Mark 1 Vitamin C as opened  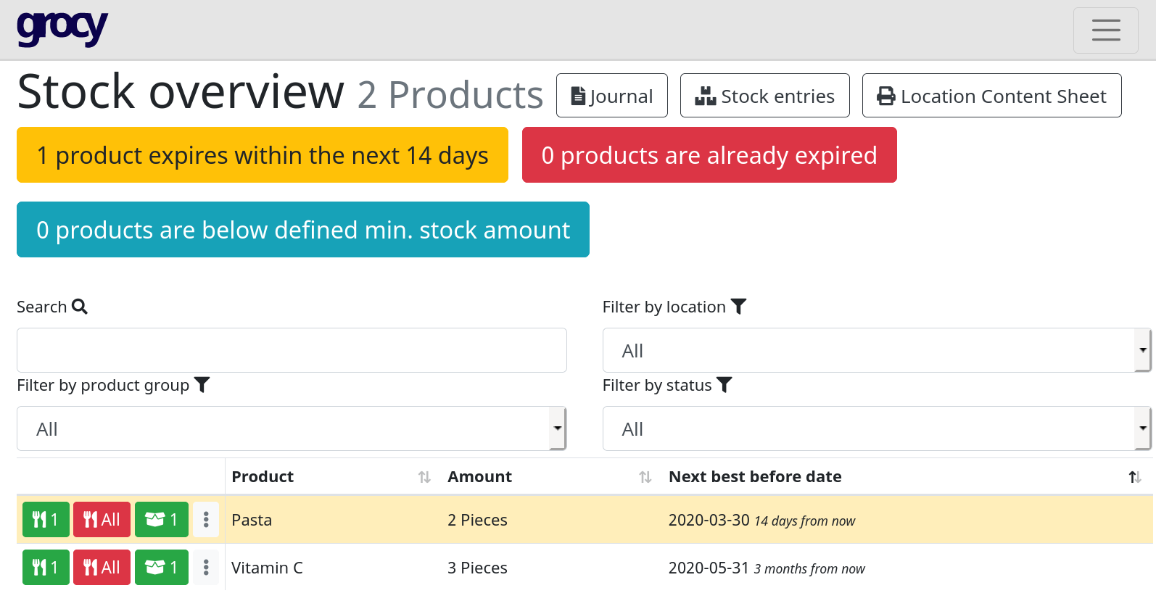click(x=161, y=568)
